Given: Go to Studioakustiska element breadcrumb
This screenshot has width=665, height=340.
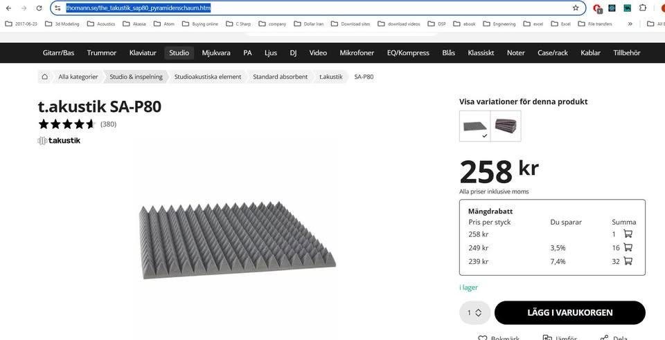Looking at the screenshot, I should [208, 77].
